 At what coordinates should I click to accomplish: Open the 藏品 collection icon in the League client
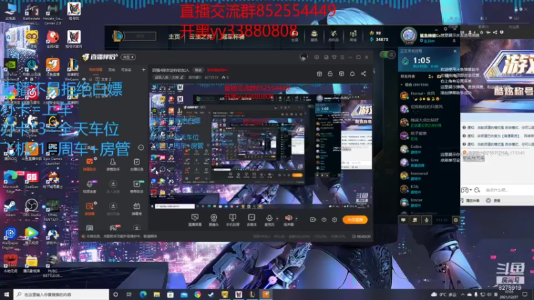pos(314,35)
